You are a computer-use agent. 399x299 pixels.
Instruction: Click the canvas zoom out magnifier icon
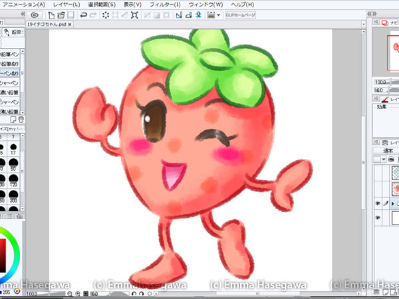pyautogui.click(x=69, y=294)
